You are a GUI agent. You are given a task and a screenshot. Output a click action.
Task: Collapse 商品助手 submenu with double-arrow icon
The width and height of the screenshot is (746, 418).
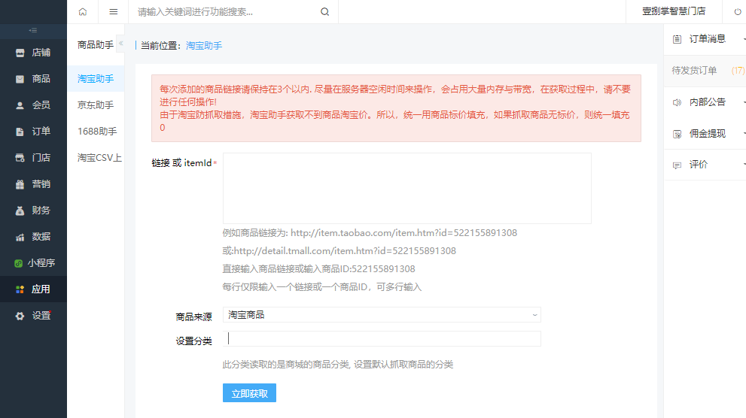(x=121, y=43)
